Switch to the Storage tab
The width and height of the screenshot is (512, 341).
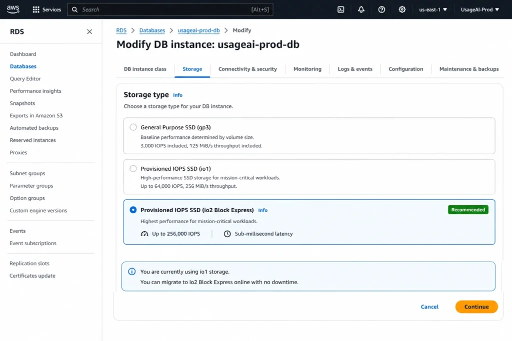coord(192,69)
